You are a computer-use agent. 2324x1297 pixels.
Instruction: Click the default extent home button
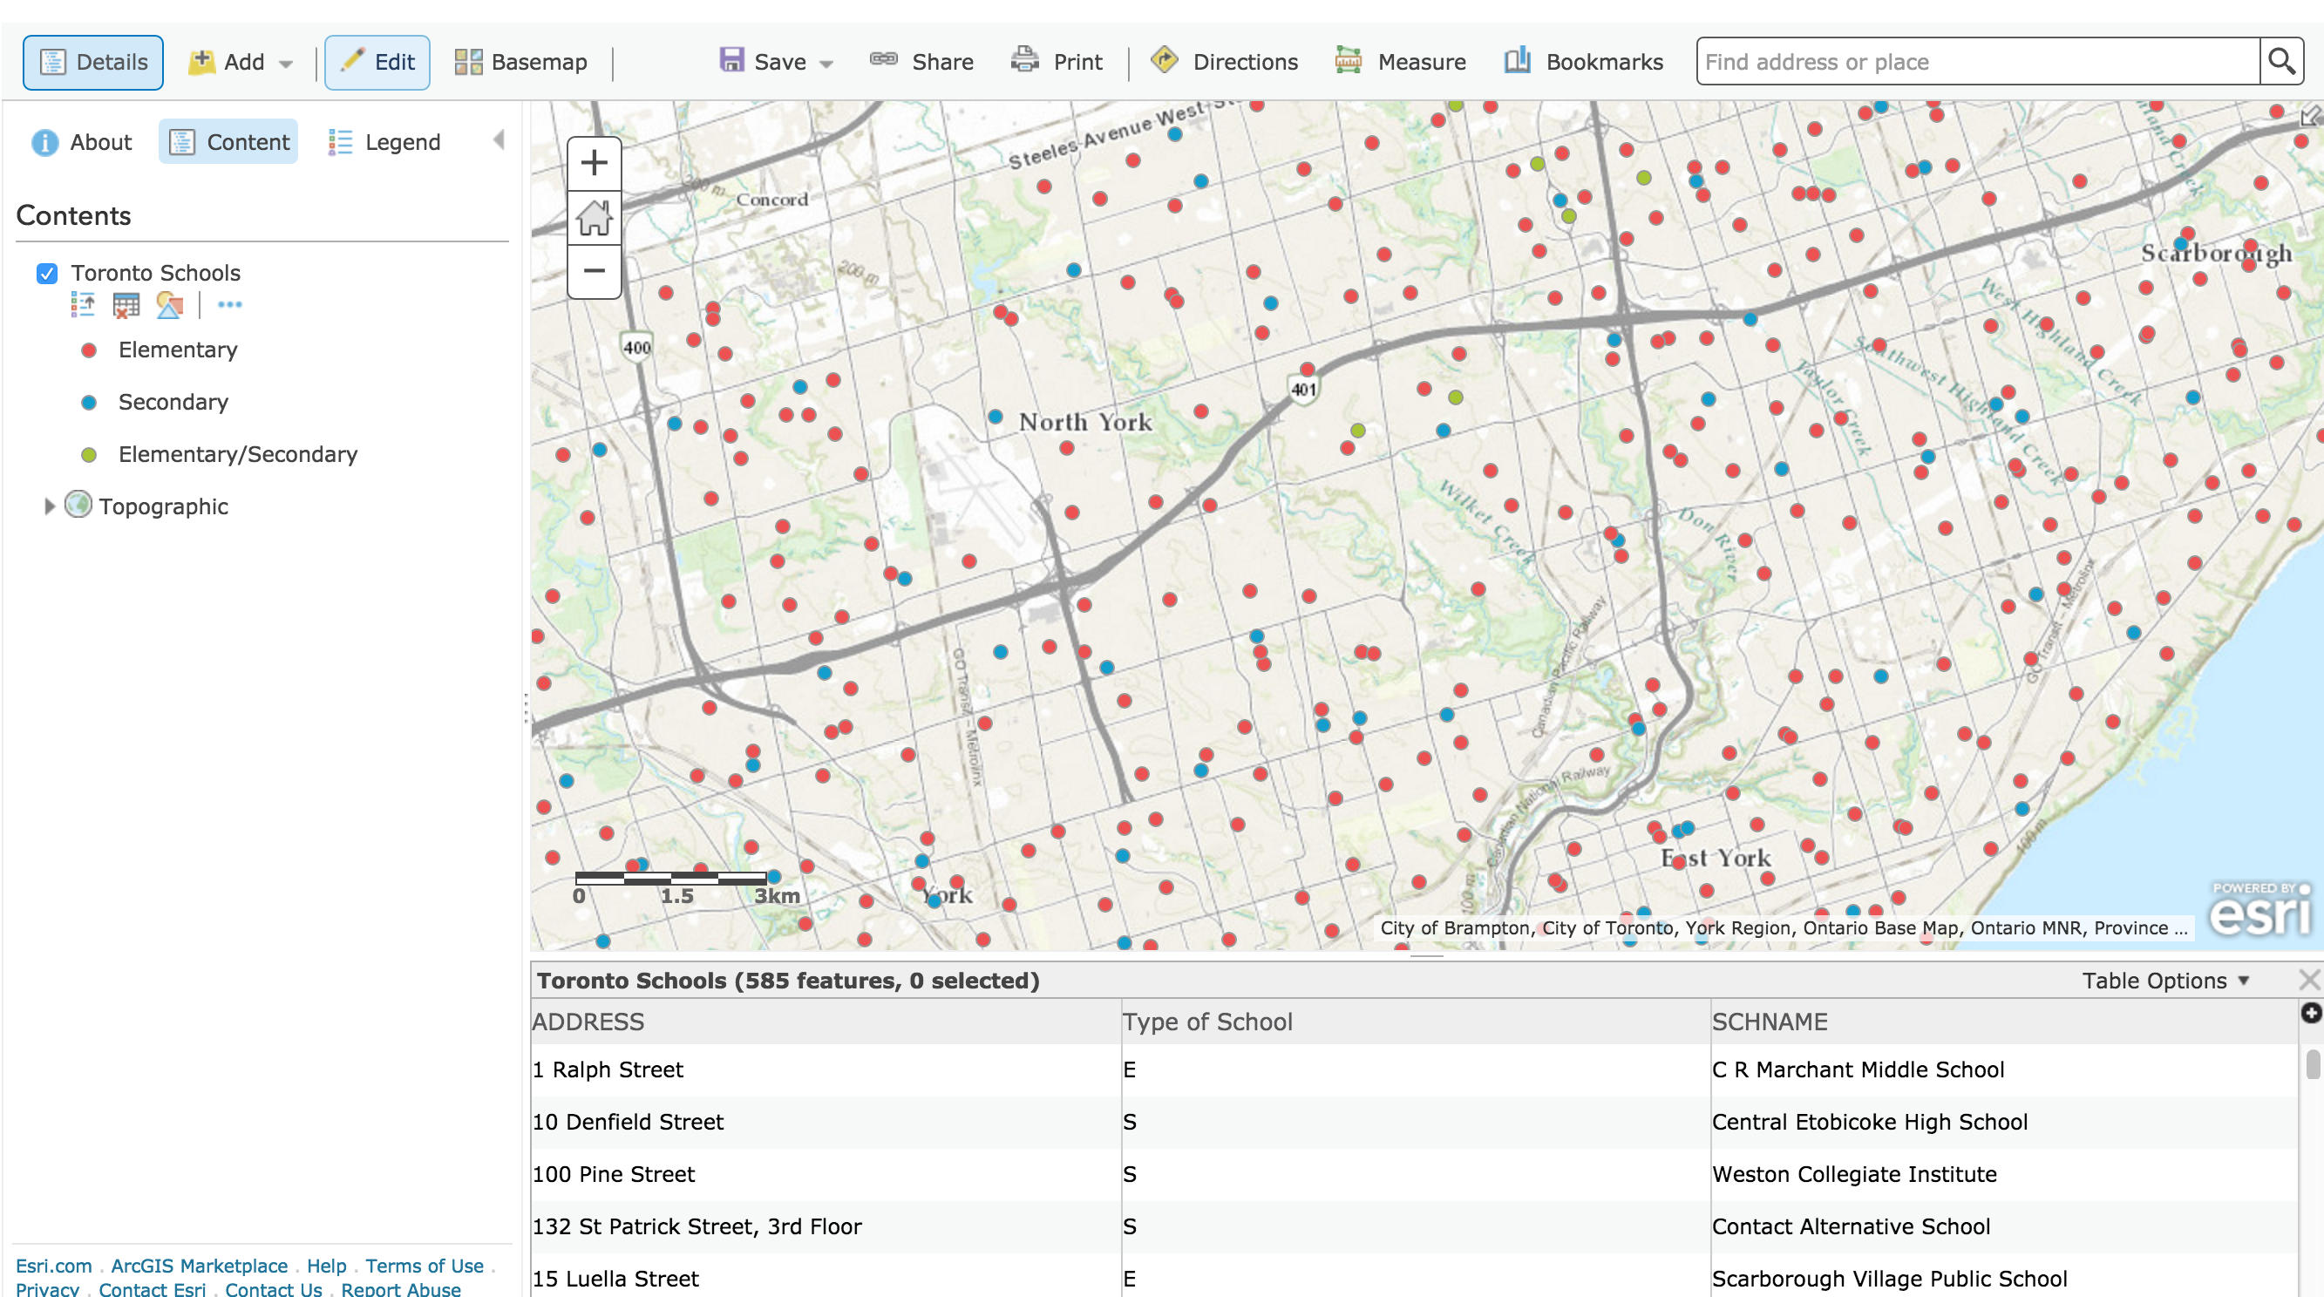(594, 217)
